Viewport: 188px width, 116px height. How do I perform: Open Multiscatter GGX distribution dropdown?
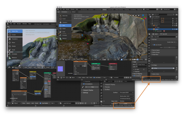click(x=127, y=96)
